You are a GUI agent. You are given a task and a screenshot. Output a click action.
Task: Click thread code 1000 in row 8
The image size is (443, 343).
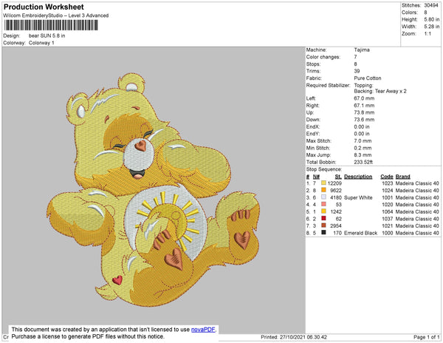[x=388, y=233]
